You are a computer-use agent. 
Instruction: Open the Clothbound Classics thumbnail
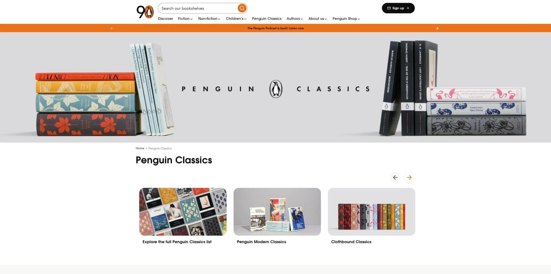point(371,212)
